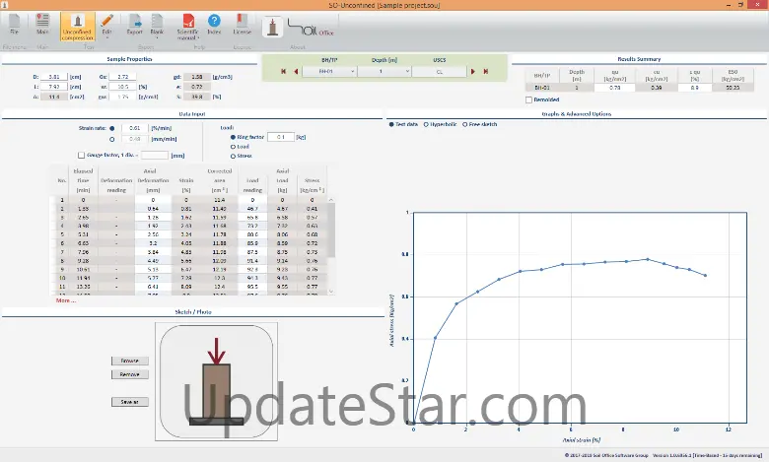Screen dimensions: 769x462
Task: Click the USCS field showing CL
Action: click(x=440, y=72)
